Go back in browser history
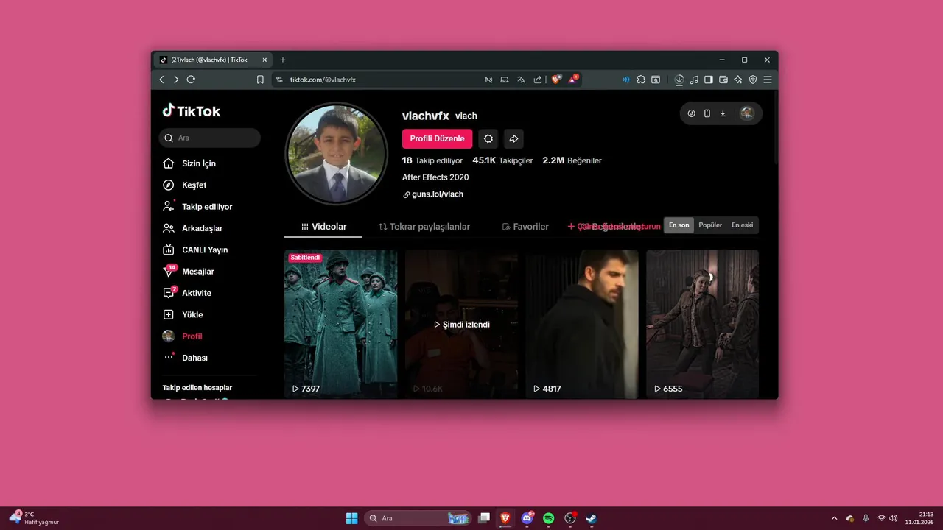The height and width of the screenshot is (530, 943). (x=162, y=79)
